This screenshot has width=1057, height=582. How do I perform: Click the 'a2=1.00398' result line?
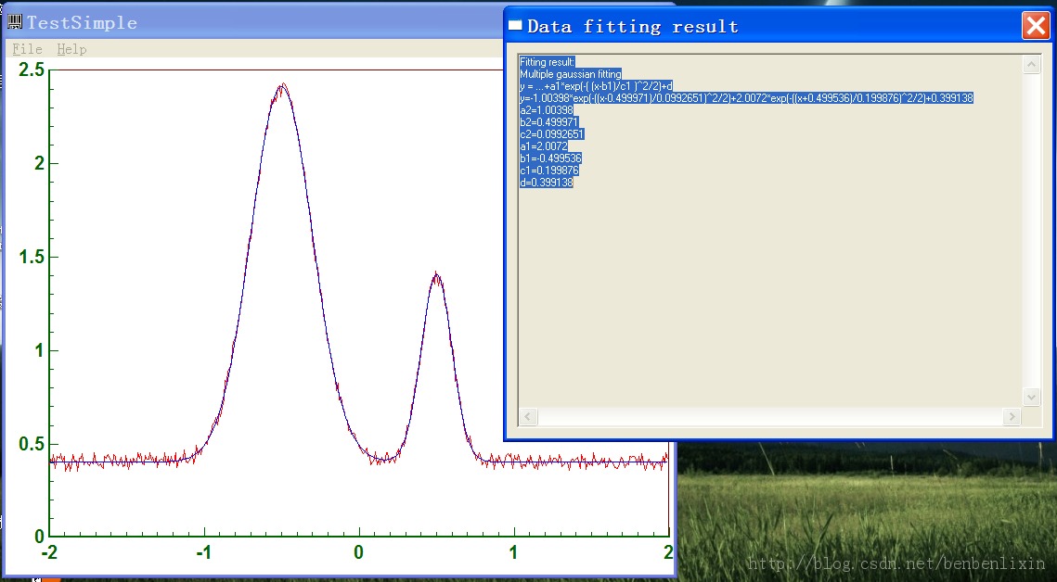point(546,110)
